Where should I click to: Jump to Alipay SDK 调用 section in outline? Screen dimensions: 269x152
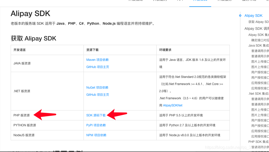click(x=257, y=29)
